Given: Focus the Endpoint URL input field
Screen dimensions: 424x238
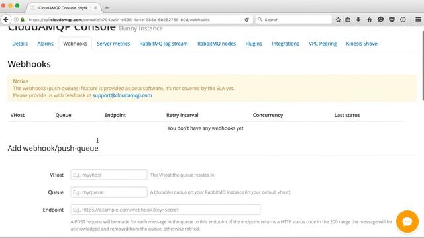Looking at the screenshot, I should (x=165, y=210).
